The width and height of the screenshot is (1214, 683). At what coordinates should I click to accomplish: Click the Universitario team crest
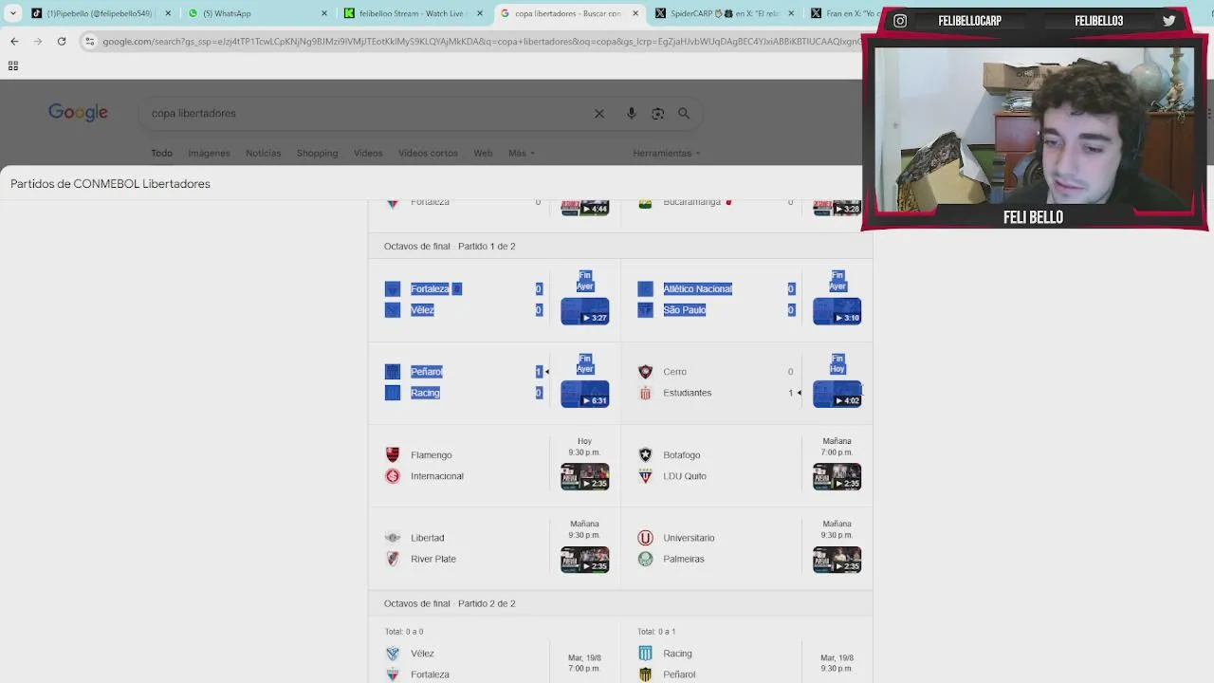[645, 538]
